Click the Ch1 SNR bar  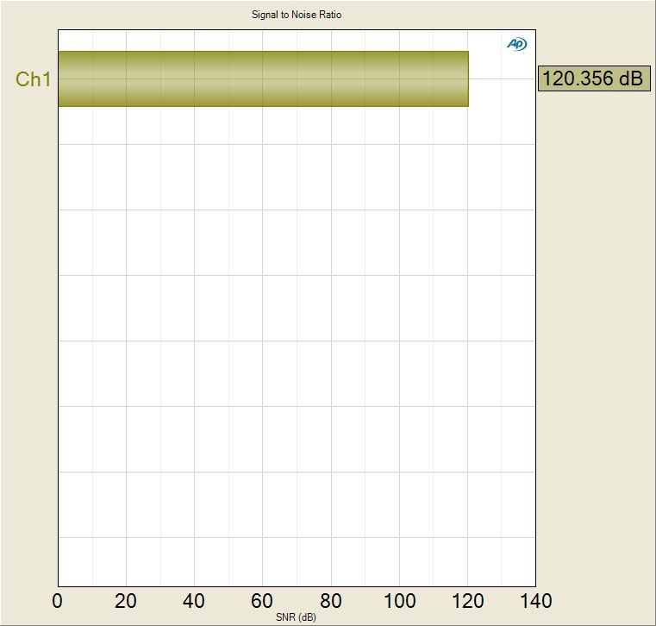pos(263,78)
